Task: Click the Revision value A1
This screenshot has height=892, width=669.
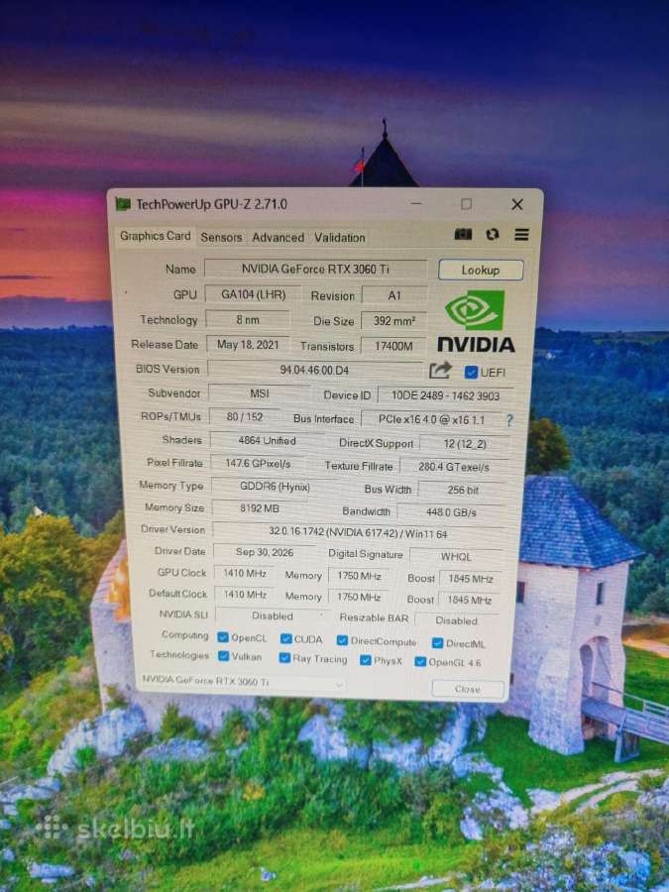Action: pos(394,295)
